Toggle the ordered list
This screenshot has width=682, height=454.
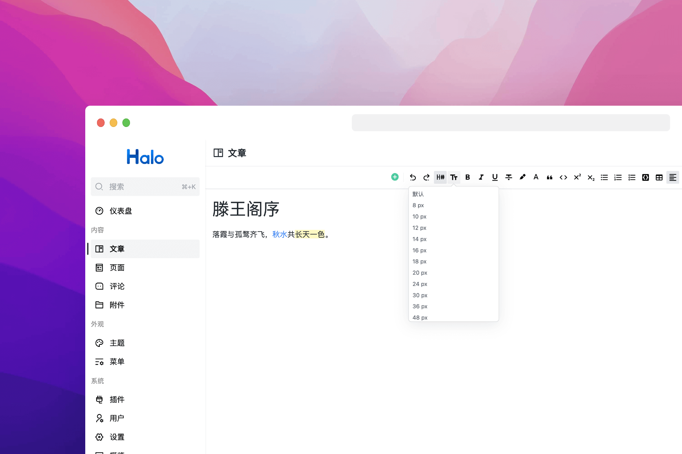(618, 177)
